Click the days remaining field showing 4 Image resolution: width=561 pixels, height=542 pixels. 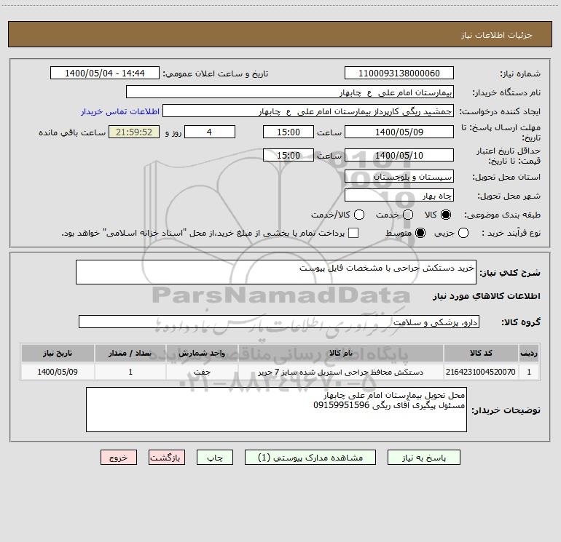tap(210, 132)
